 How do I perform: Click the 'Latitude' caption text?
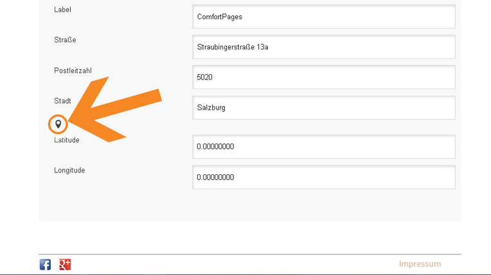(67, 140)
